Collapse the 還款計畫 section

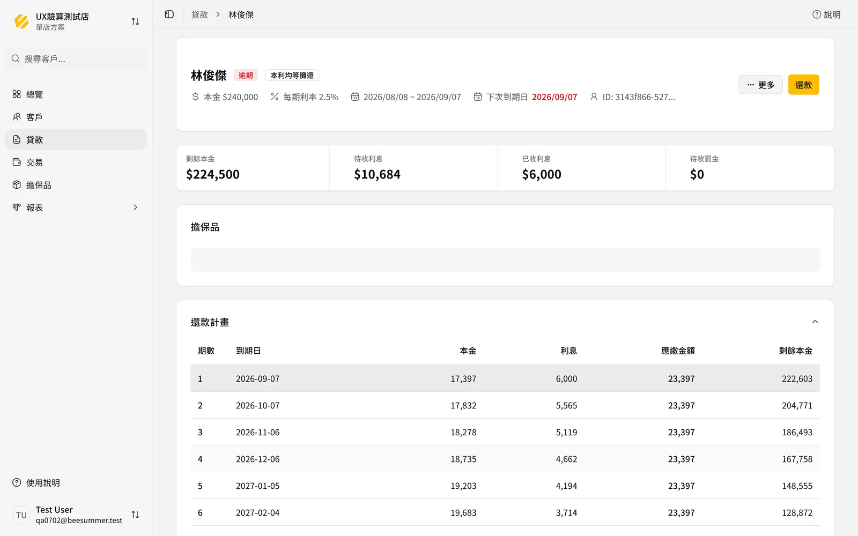click(815, 322)
